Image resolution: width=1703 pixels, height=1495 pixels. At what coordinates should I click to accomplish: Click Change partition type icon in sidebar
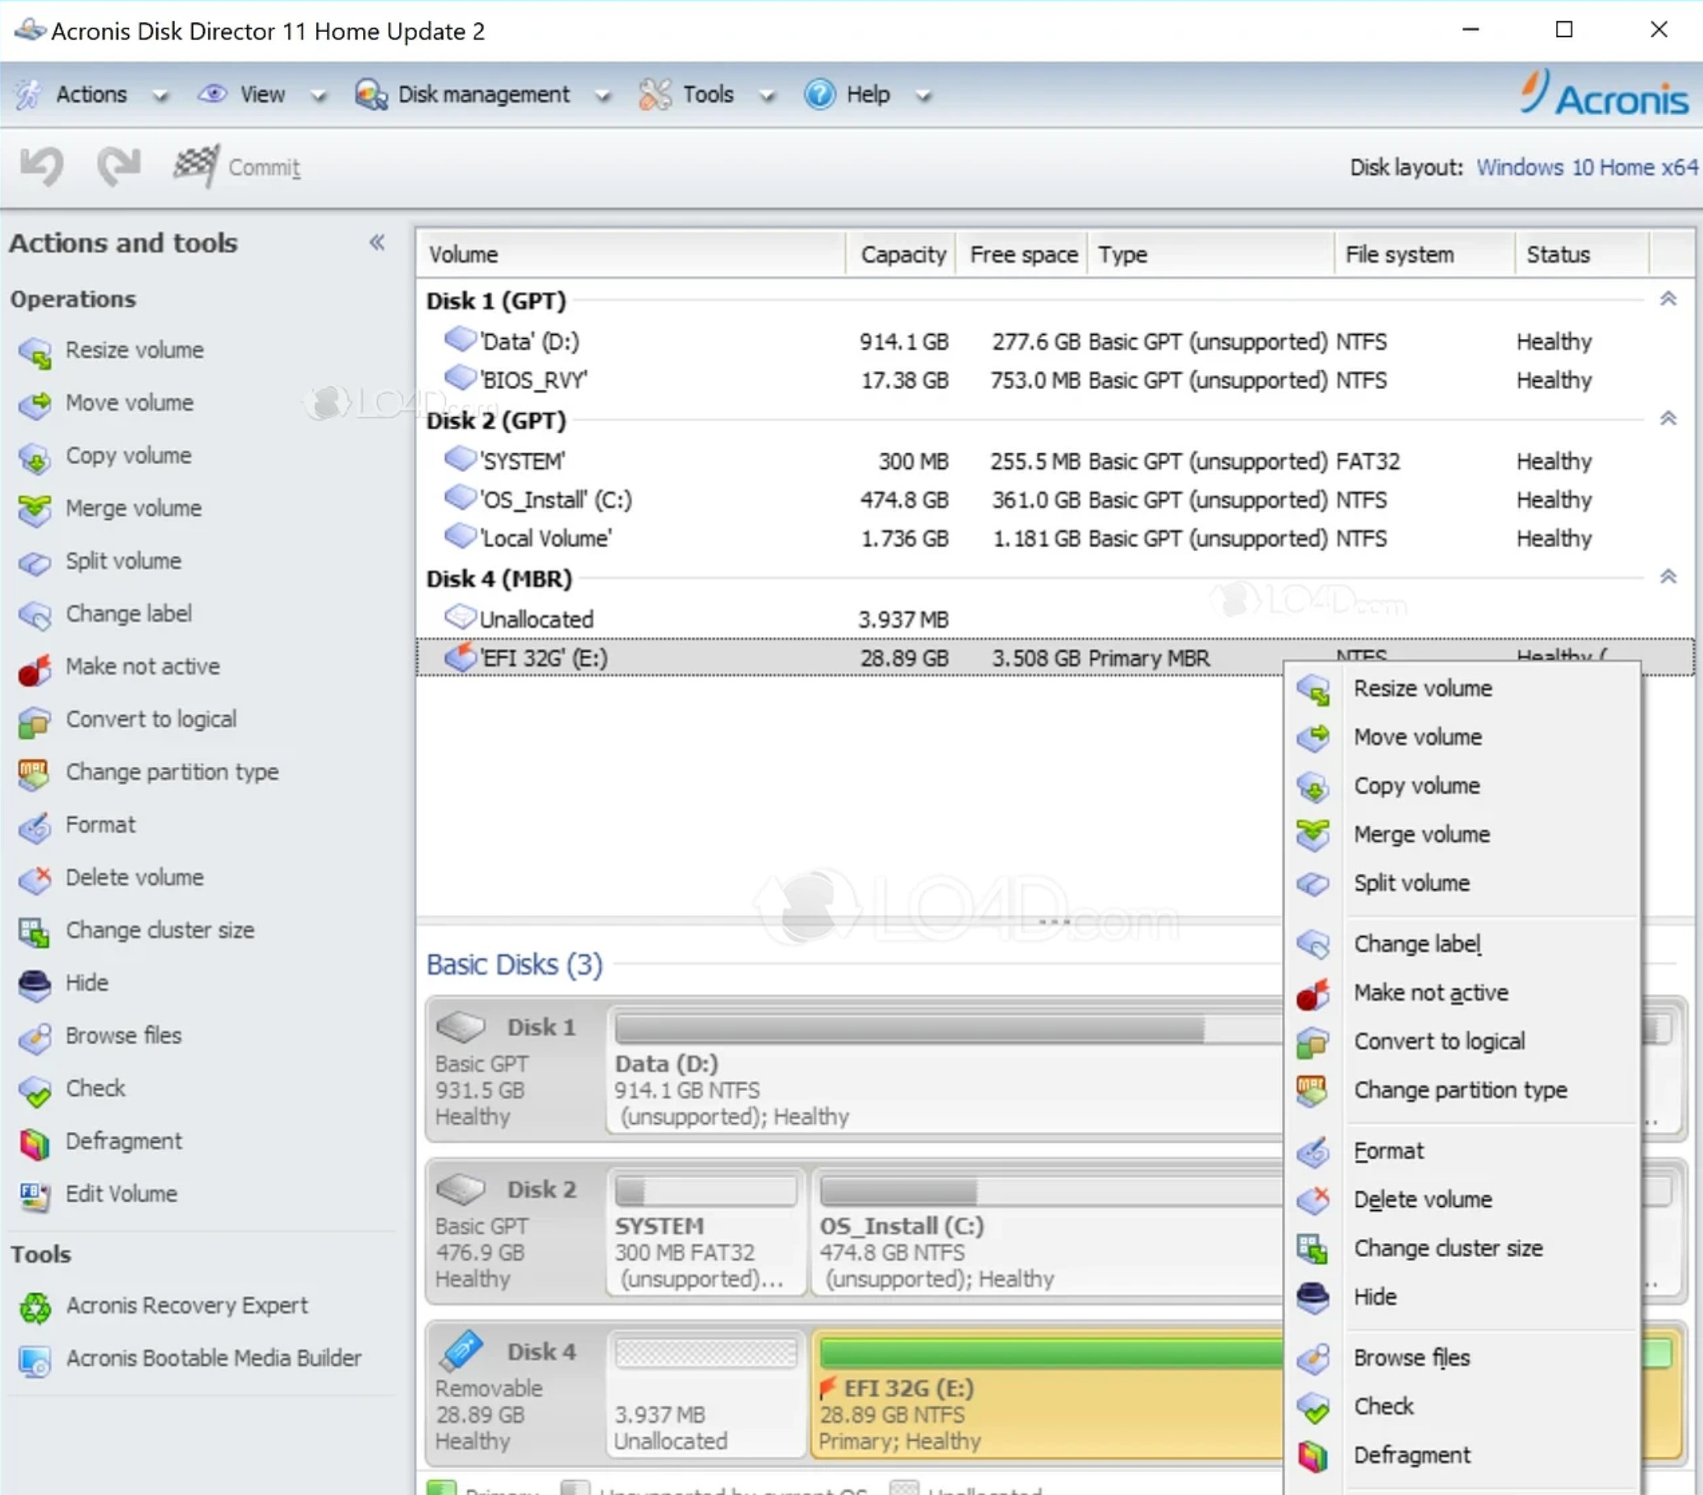pyautogui.click(x=35, y=773)
